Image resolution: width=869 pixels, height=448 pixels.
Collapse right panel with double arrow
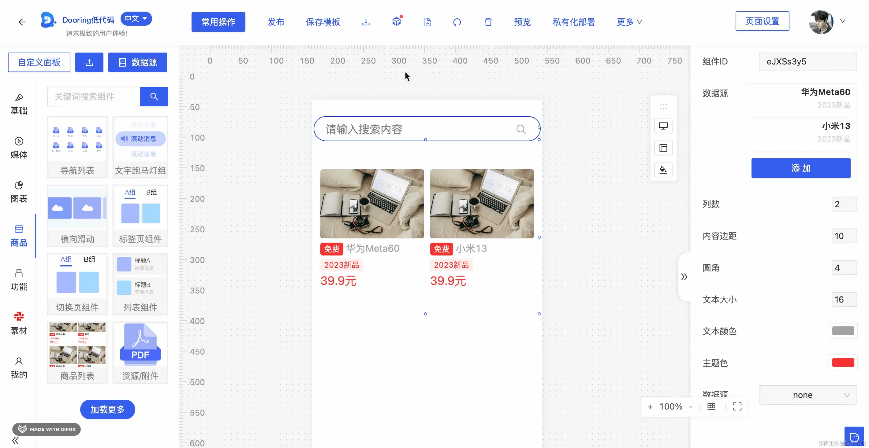pyautogui.click(x=684, y=277)
